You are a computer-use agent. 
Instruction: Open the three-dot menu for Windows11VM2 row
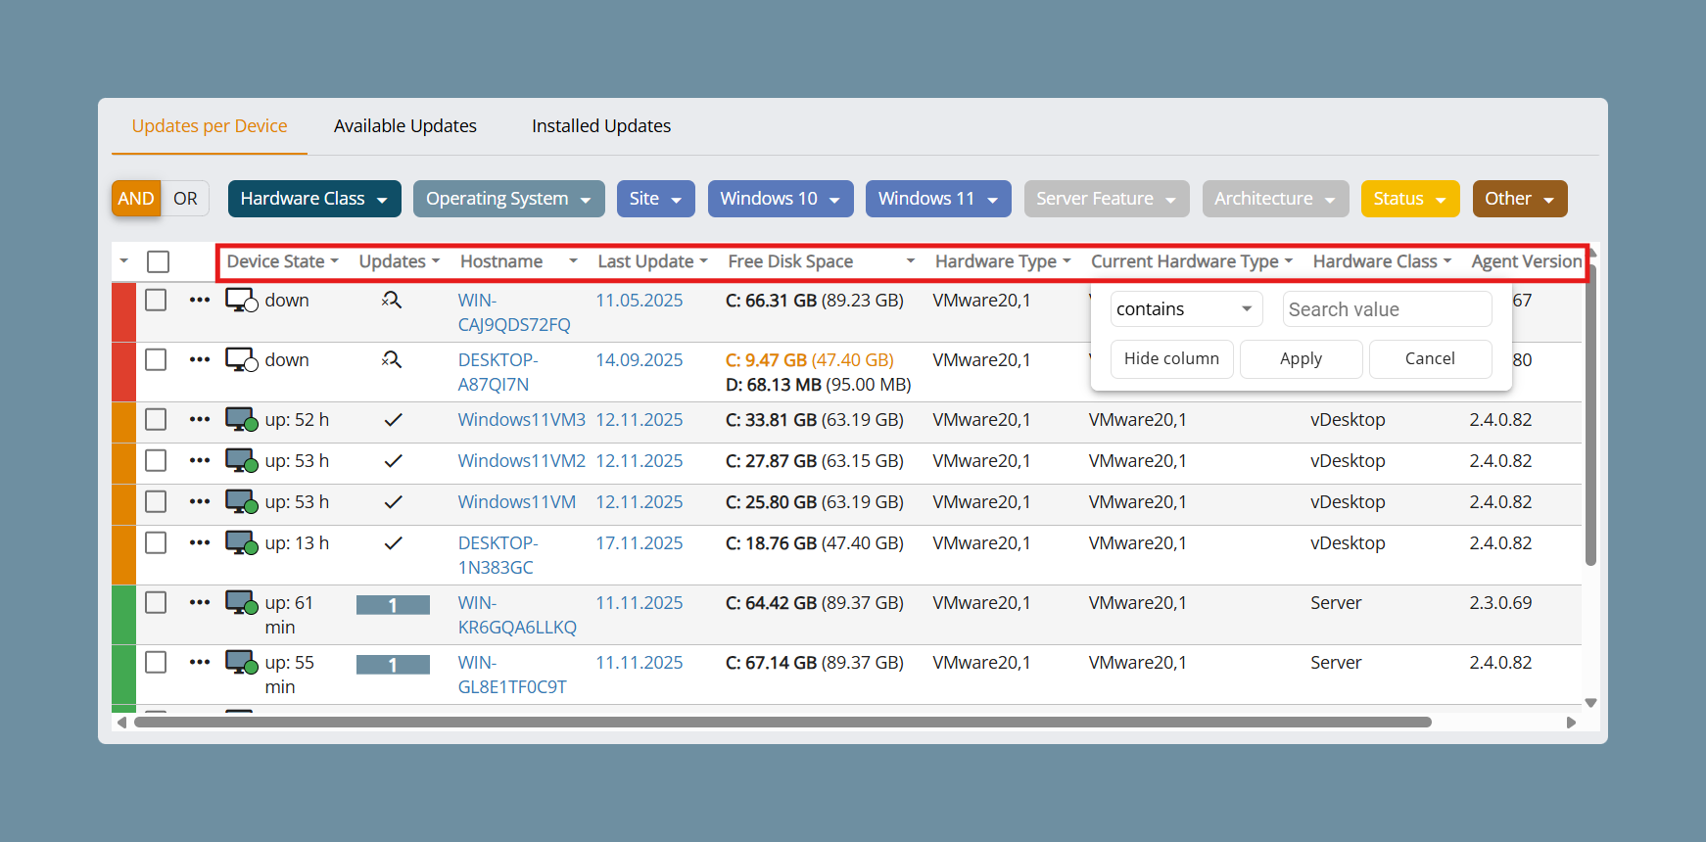(200, 461)
